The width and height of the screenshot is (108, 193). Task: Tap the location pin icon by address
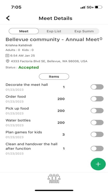pyautogui.click(x=8, y=61)
